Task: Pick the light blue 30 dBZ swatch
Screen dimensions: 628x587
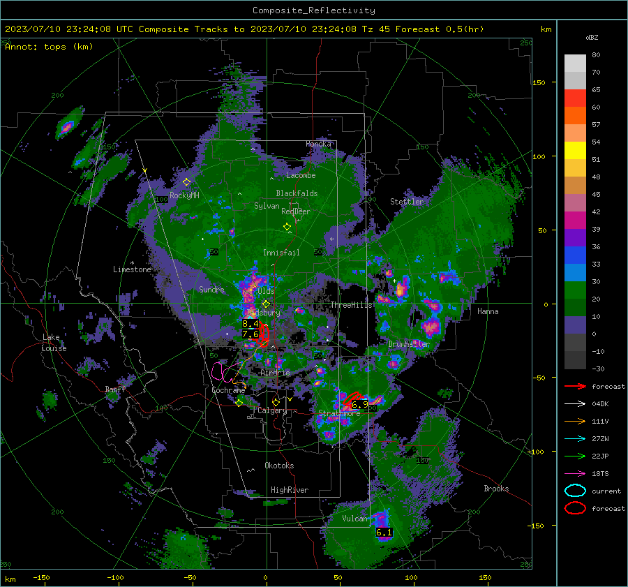Action: click(x=575, y=272)
